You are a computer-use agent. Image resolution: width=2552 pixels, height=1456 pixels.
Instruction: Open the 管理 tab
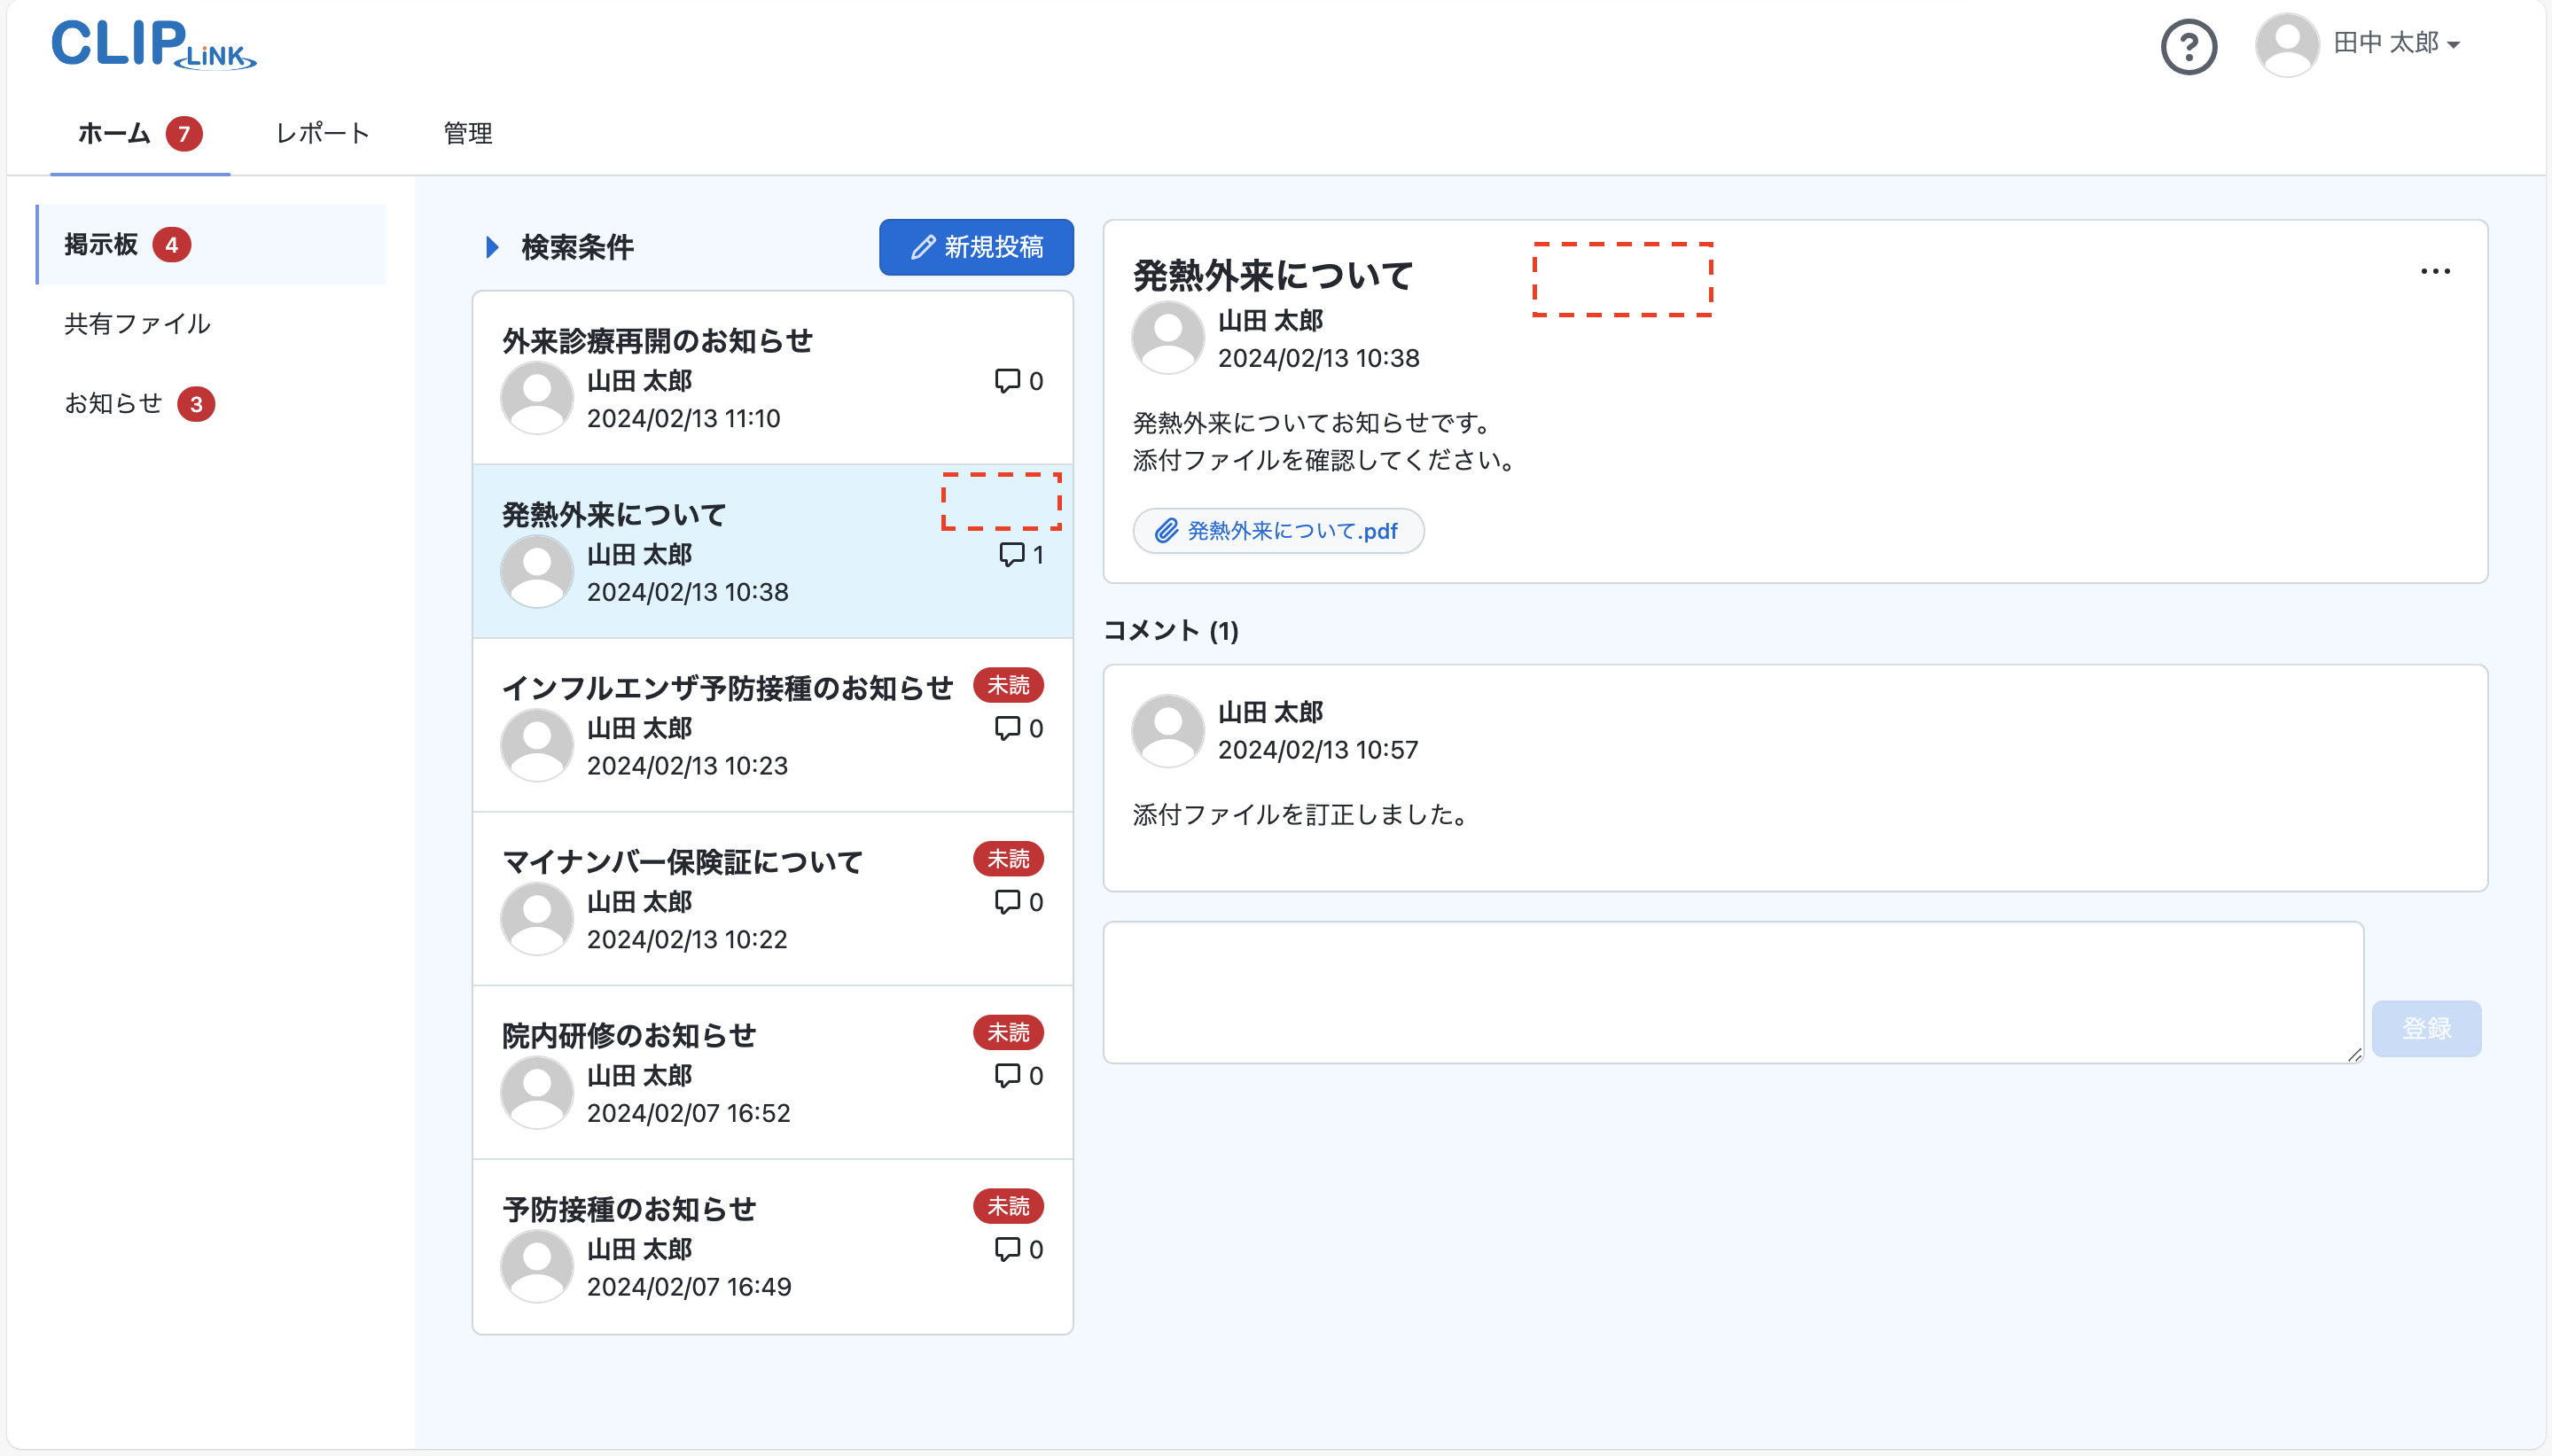[x=467, y=133]
